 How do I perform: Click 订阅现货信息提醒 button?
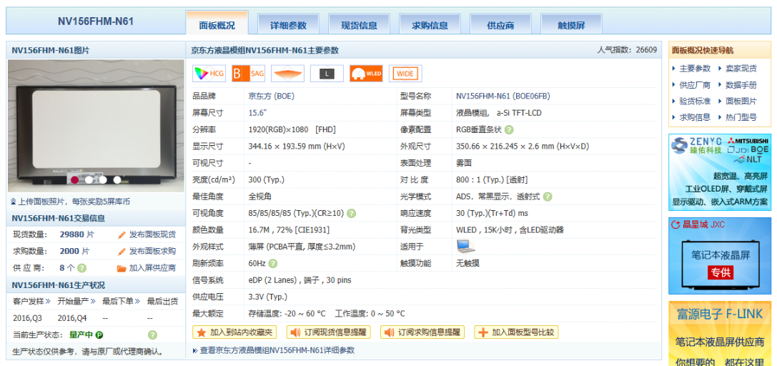click(x=329, y=332)
